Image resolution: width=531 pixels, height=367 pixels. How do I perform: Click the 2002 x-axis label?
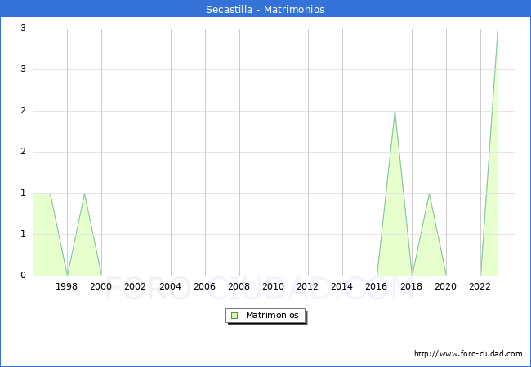(135, 286)
